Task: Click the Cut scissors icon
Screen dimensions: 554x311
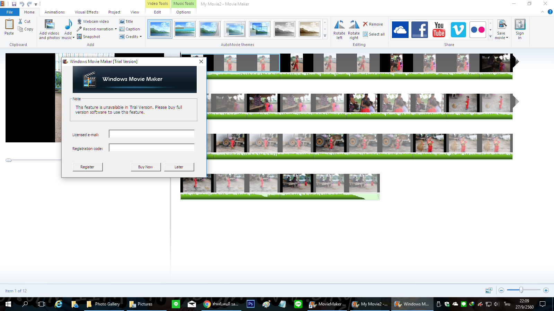Action: (x=20, y=21)
